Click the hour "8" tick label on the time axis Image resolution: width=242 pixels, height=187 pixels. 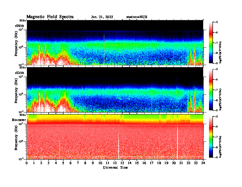tap(85, 163)
